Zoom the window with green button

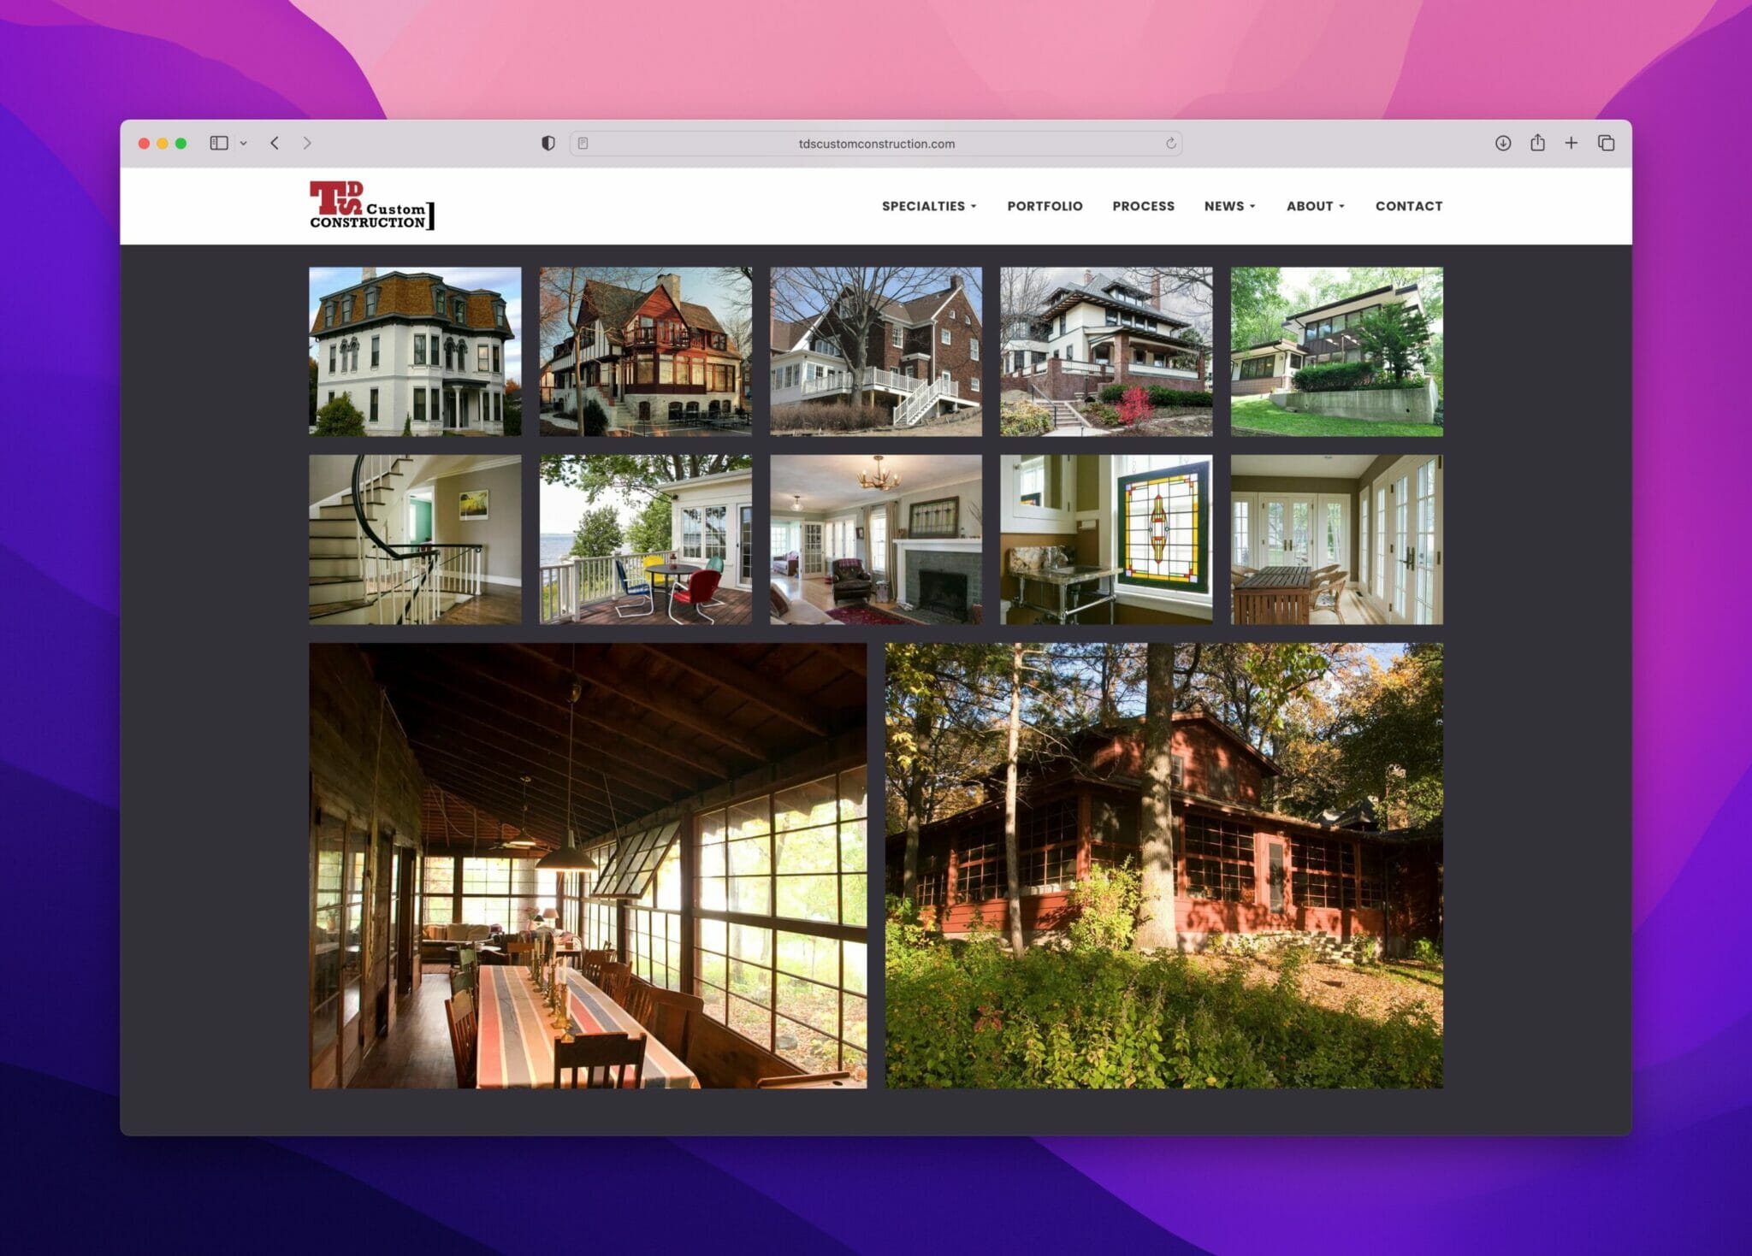tap(181, 144)
